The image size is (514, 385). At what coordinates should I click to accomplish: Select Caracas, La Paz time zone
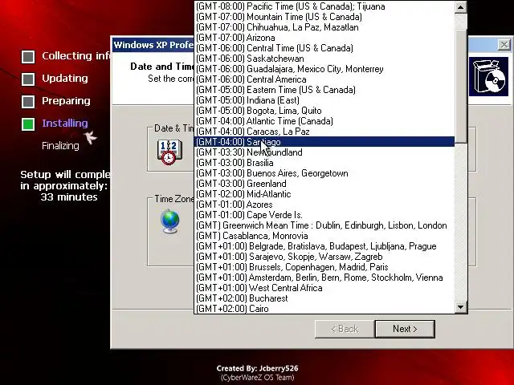point(324,132)
